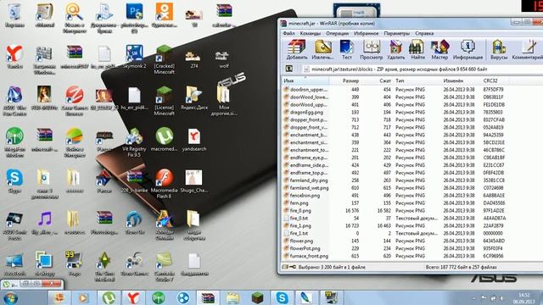Select the macromed... uTorrent desktop icon
543x305 pixels.
[x=164, y=139]
